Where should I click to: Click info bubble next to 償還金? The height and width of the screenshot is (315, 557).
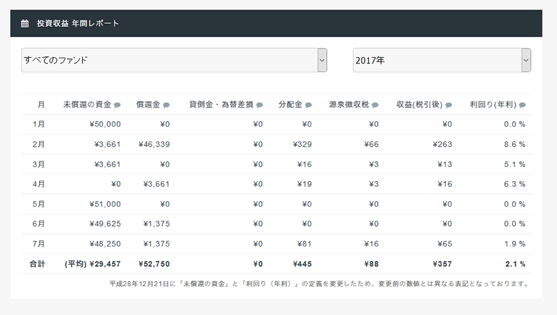tap(166, 105)
